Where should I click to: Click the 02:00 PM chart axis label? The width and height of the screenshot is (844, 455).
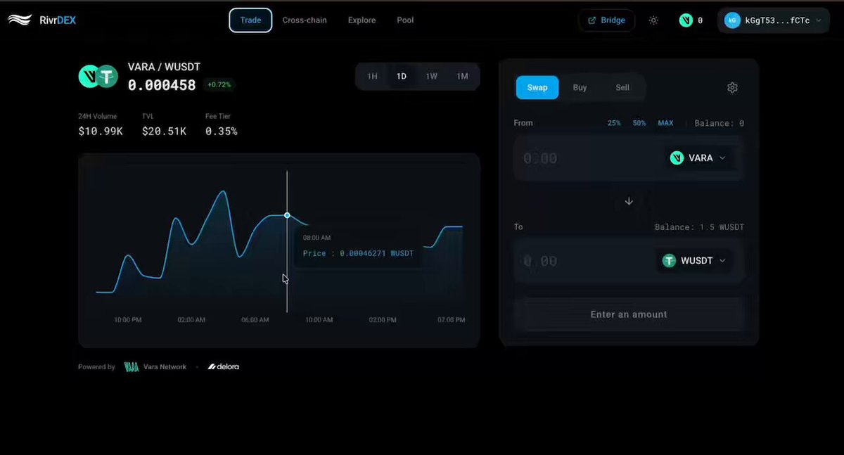[x=383, y=320]
